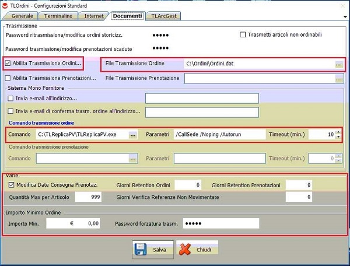Toggle Abilita Trasmissione Prenotazioni checkbox
This screenshot has width=350, height=266.
click(x=8, y=78)
